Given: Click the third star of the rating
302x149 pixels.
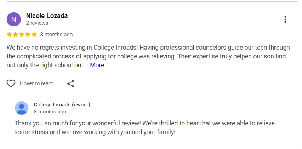Looking at the screenshot, I should [22, 35].
